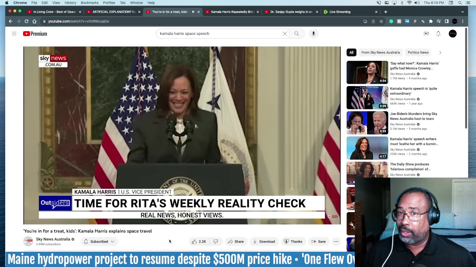Viewport: 476px width, 267px height.
Task: Toggle Chrome side panel
Action: pyautogui.click(x=447, y=22)
